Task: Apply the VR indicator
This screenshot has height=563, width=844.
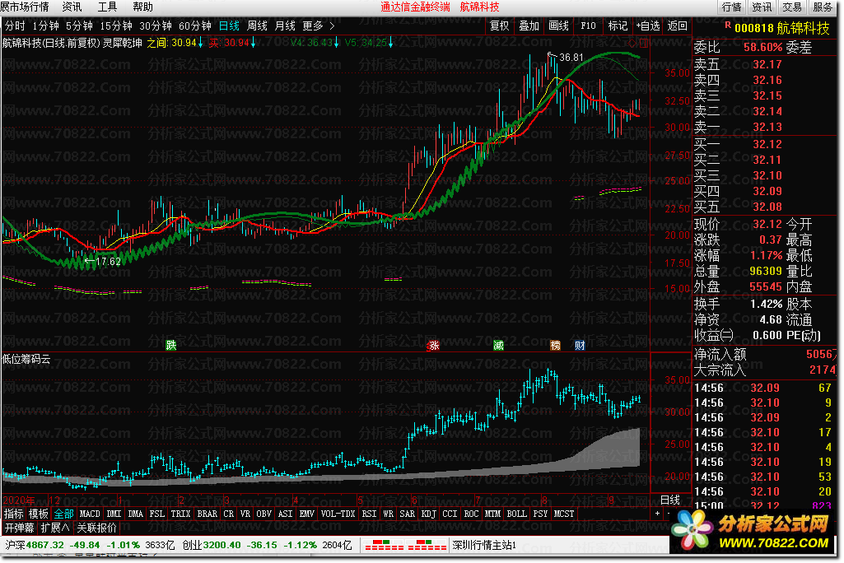Action: point(245,514)
